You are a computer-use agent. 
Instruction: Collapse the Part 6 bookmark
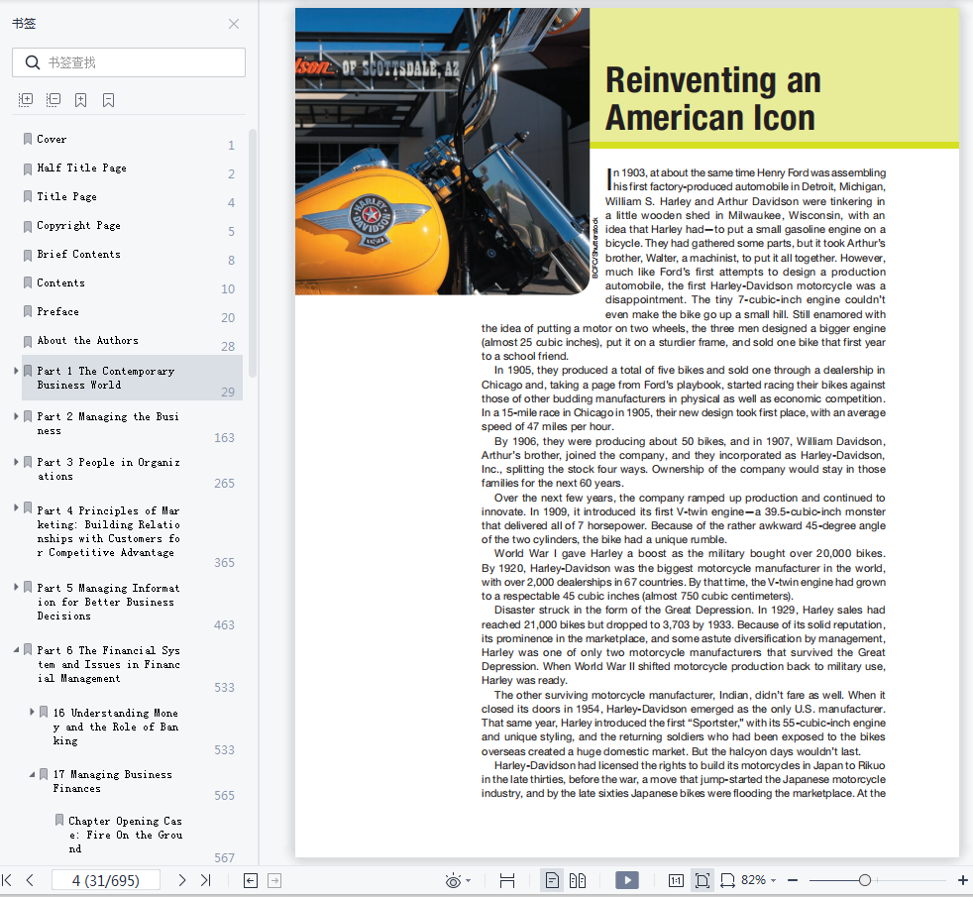[x=16, y=650]
